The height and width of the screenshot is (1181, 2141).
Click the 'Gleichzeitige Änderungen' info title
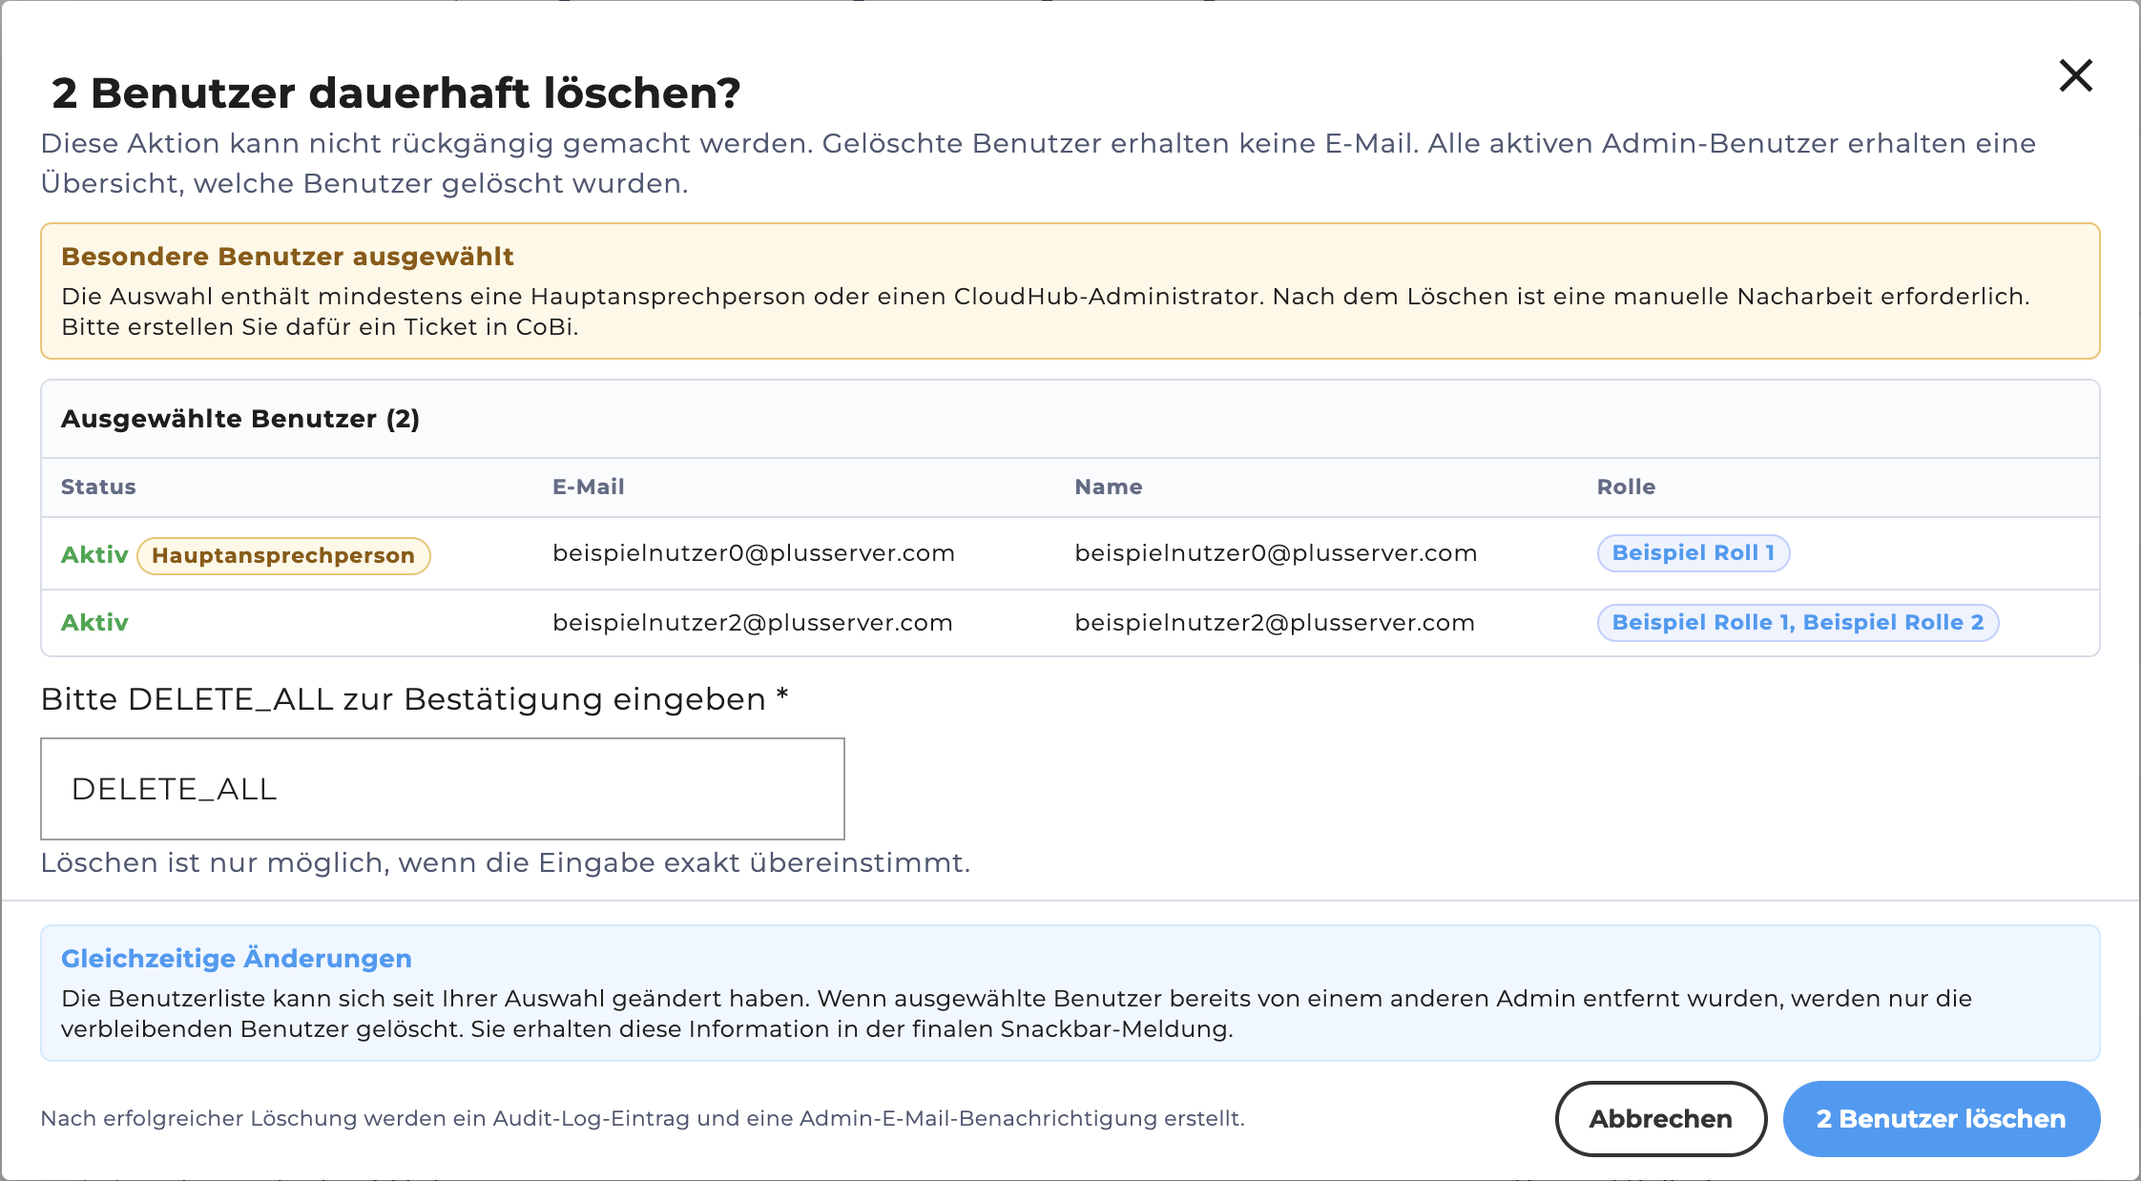(x=237, y=959)
